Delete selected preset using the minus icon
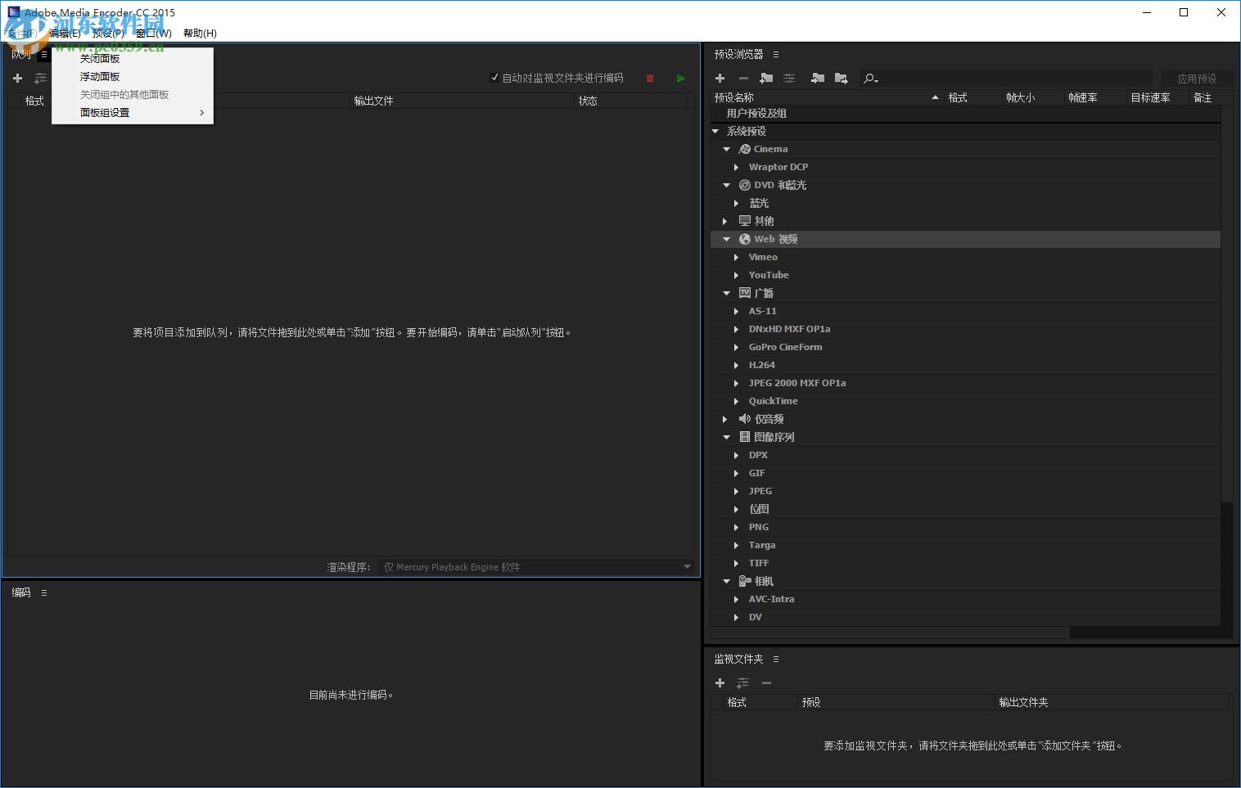Viewport: 1241px width, 788px height. pyautogui.click(x=743, y=78)
